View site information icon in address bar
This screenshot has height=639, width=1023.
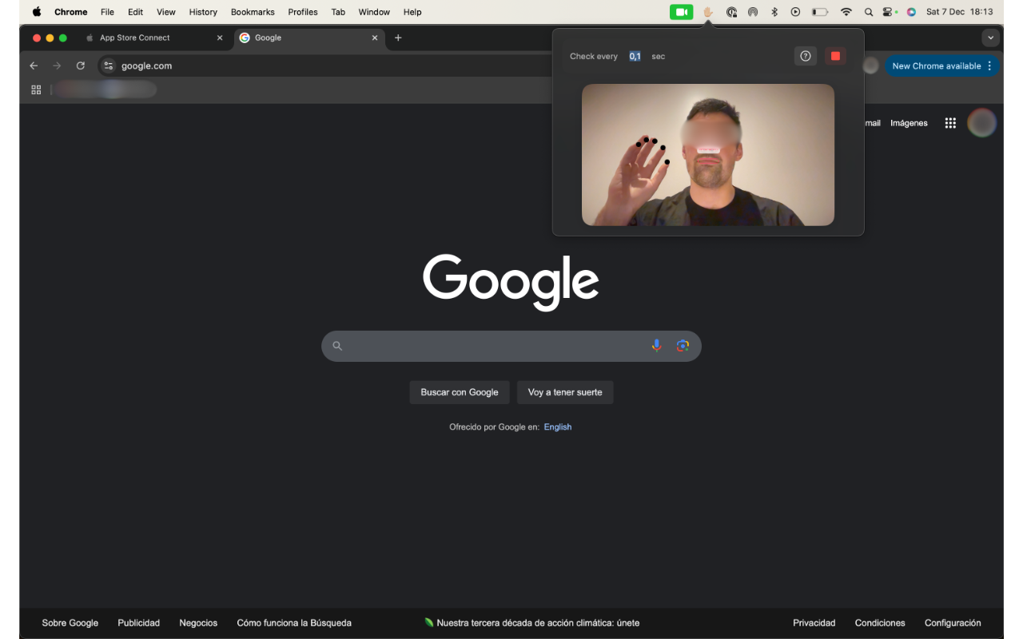pyautogui.click(x=109, y=65)
